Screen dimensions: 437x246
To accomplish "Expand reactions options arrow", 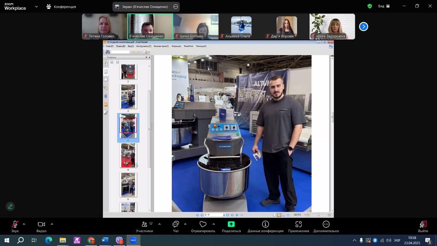I will (x=213, y=224).
